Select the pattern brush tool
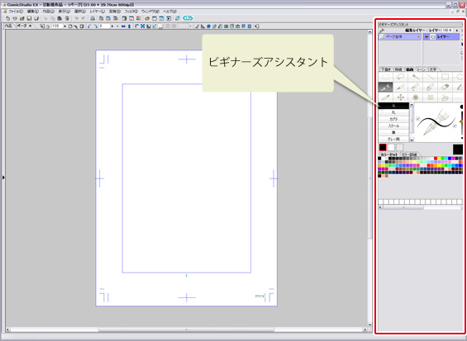 [x=431, y=97]
